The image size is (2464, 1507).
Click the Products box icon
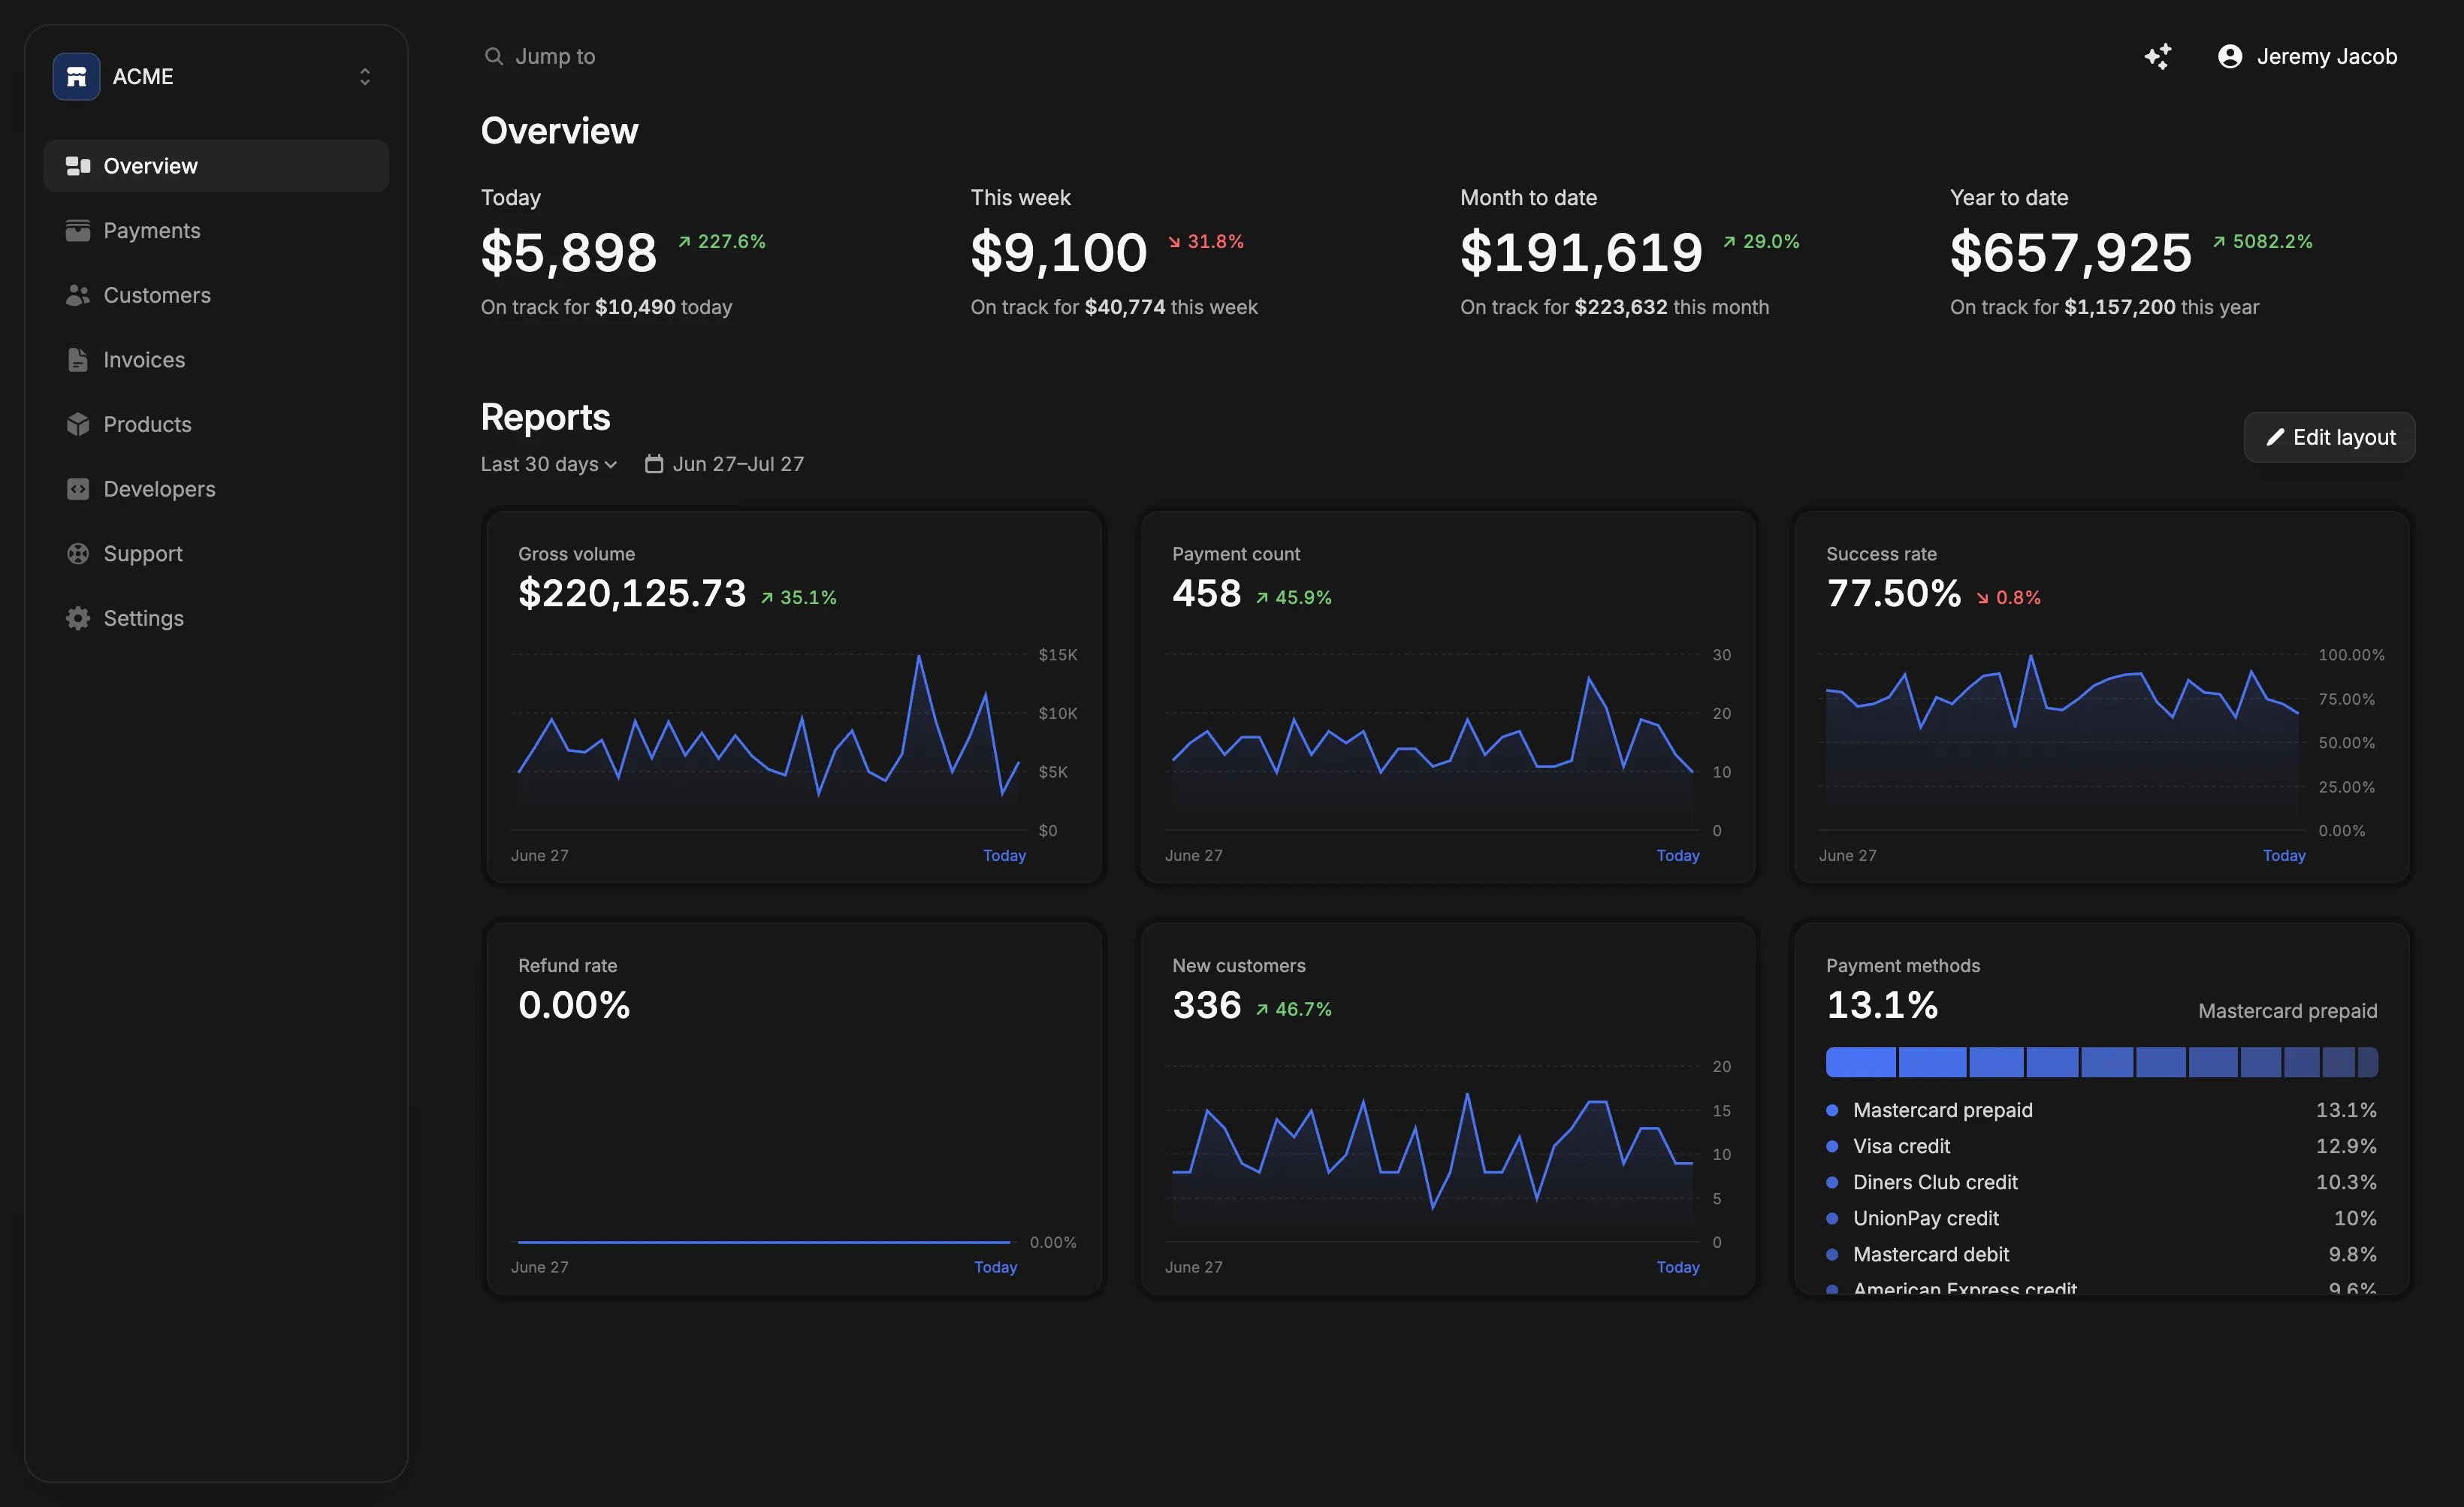pos(78,424)
